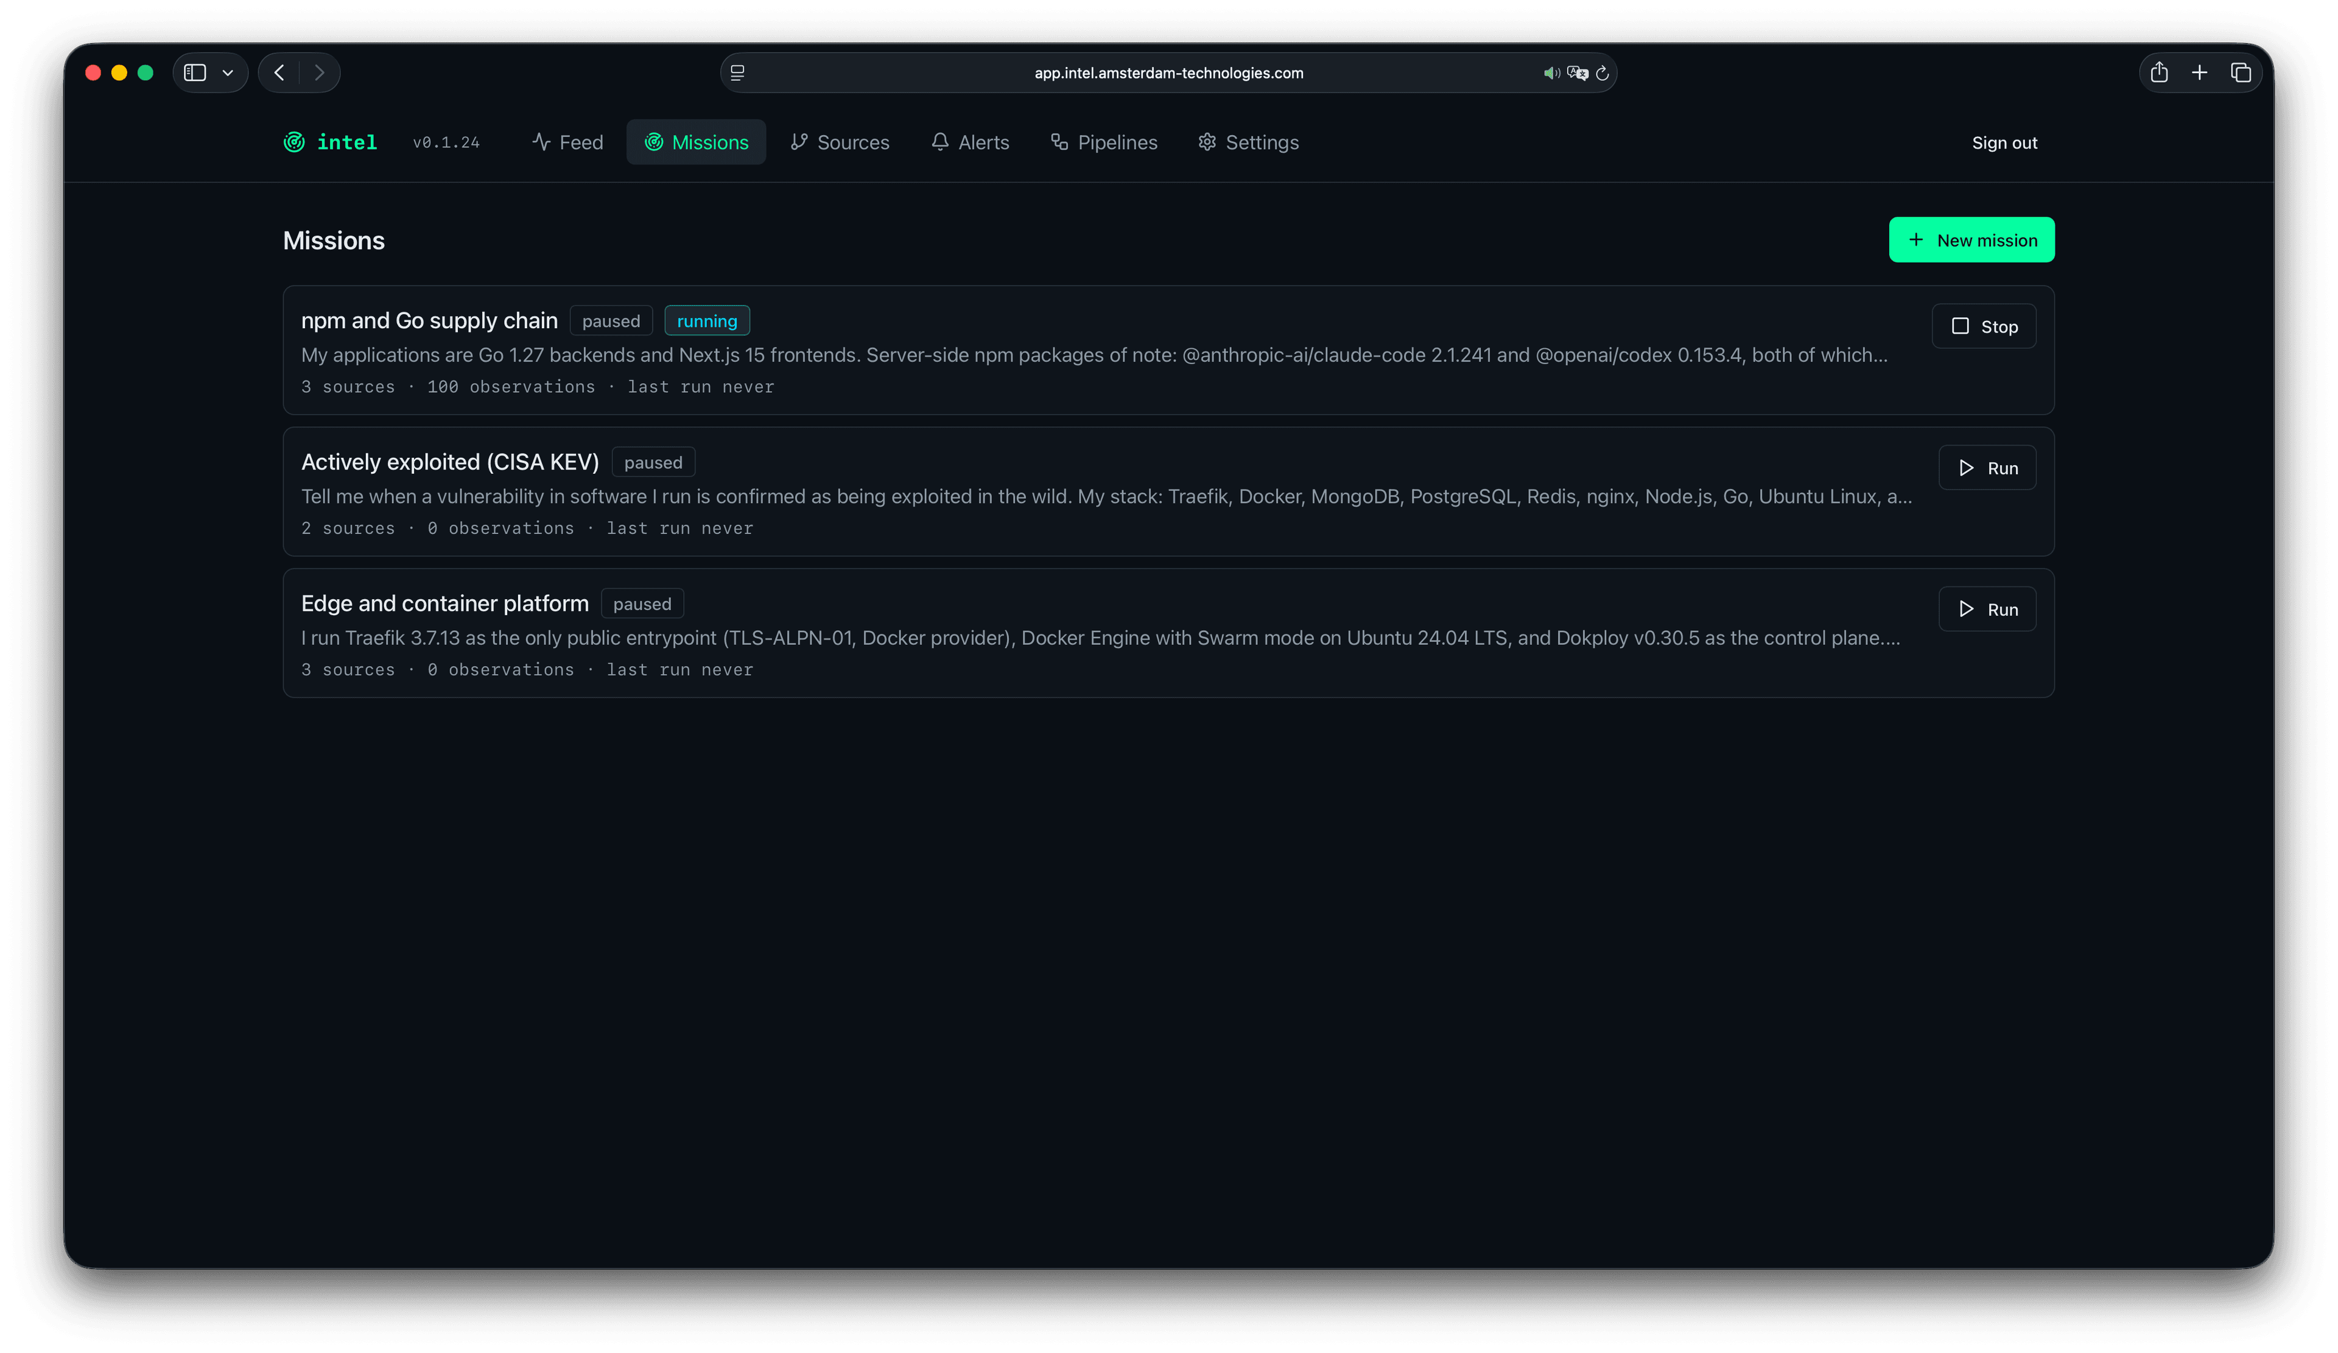Click the "2 sources · 0 observations" text
The width and height of the screenshot is (2338, 1353).
438,528
